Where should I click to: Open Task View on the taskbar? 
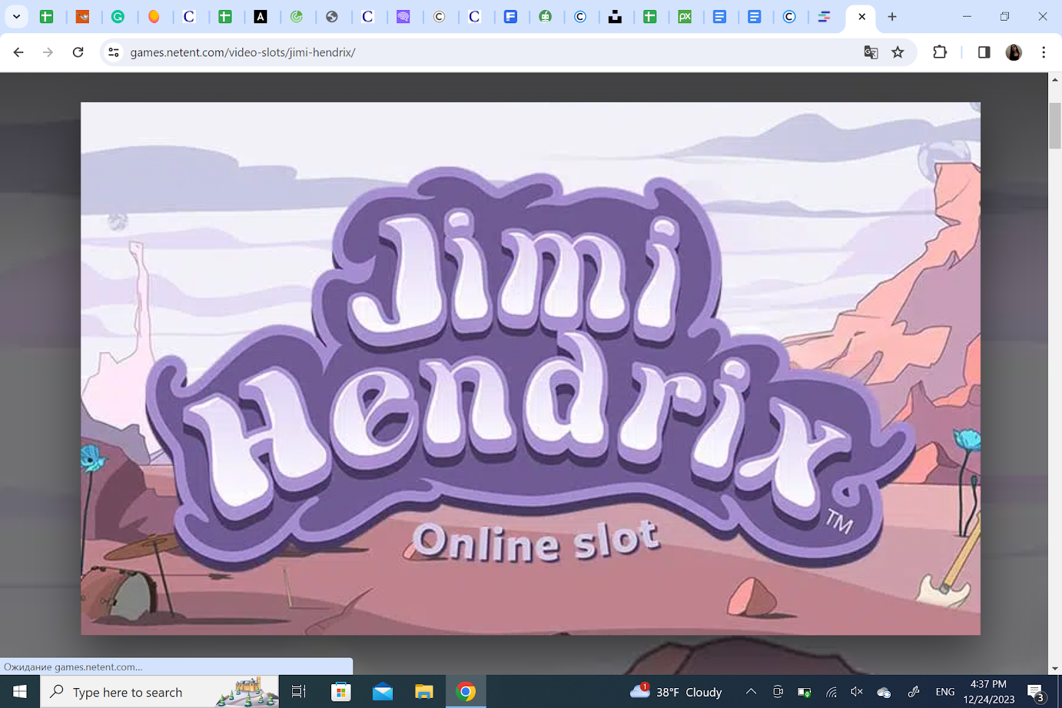(x=299, y=692)
